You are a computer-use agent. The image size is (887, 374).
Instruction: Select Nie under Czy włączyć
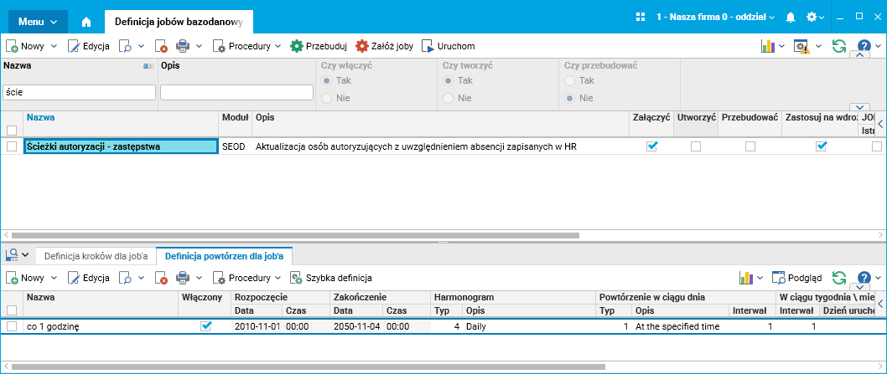point(326,98)
